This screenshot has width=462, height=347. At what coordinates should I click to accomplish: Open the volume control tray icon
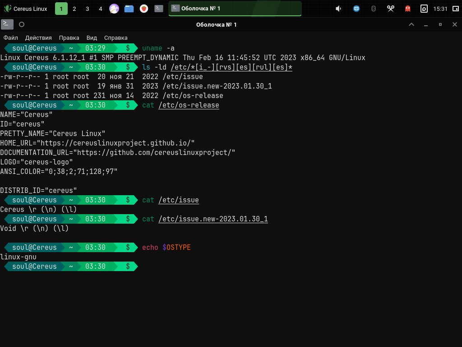coord(338,9)
